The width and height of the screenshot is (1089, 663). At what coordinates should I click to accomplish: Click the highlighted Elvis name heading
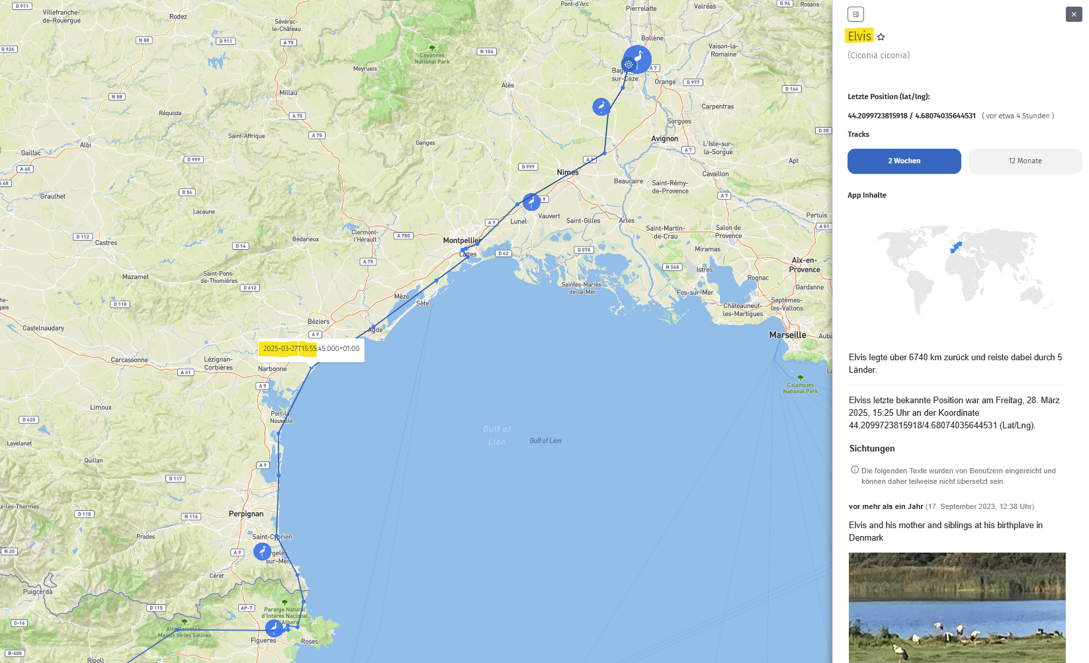[x=859, y=36]
